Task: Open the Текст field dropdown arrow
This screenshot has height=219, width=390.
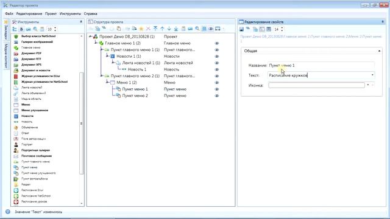Action: point(372,75)
